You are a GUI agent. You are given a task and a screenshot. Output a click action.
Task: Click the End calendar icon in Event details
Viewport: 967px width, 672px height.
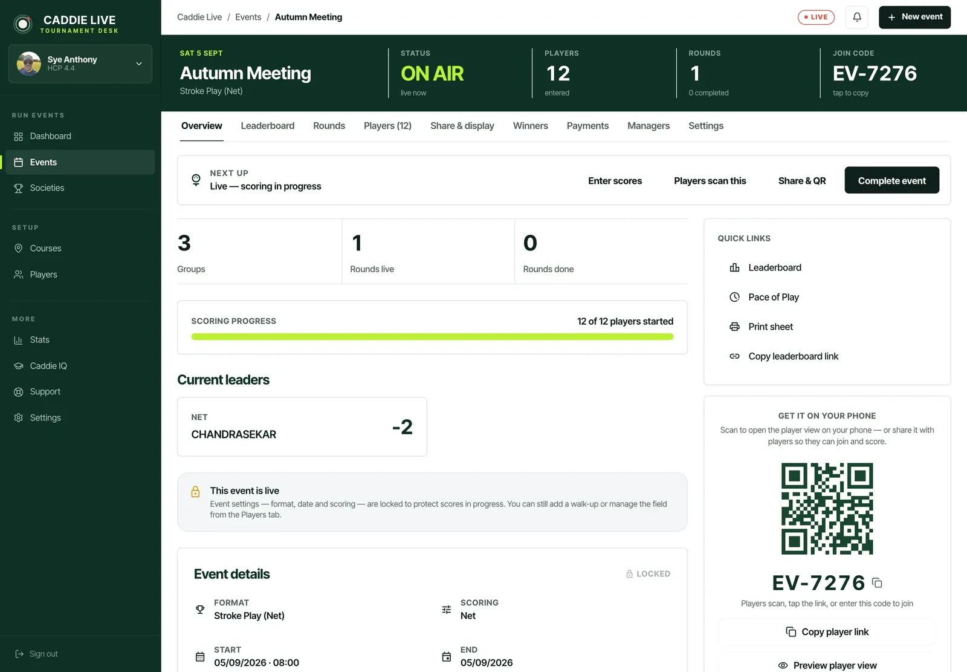coord(447,657)
